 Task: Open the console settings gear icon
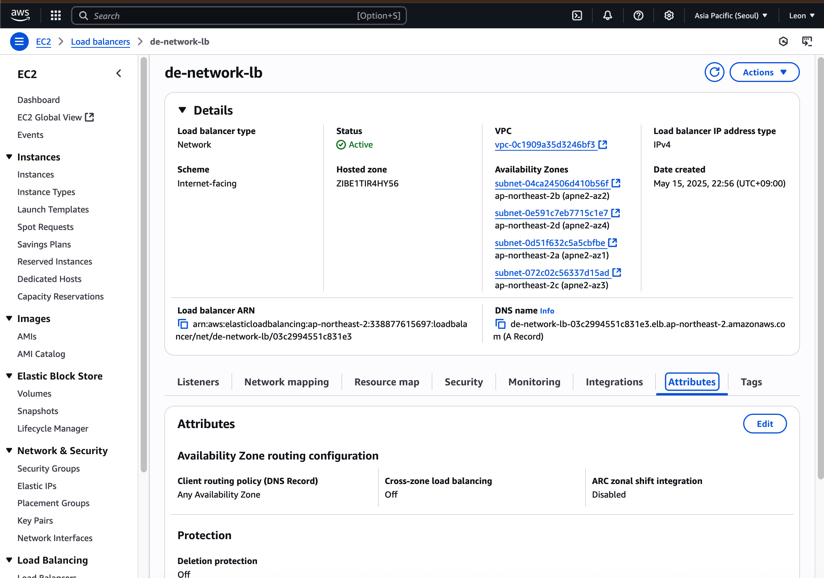click(x=669, y=16)
